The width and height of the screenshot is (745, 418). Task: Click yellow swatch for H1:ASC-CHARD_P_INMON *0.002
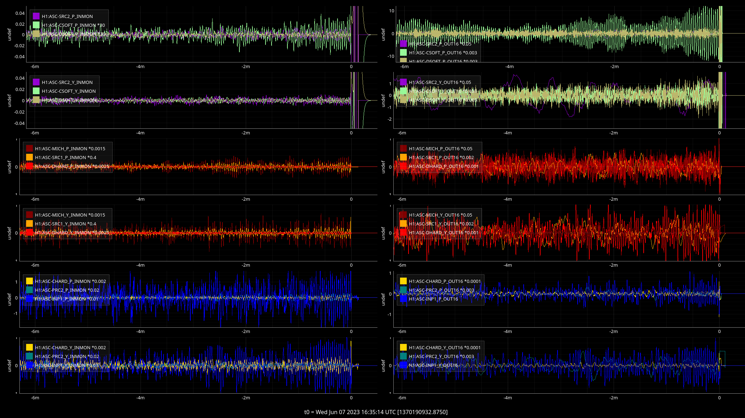point(29,281)
